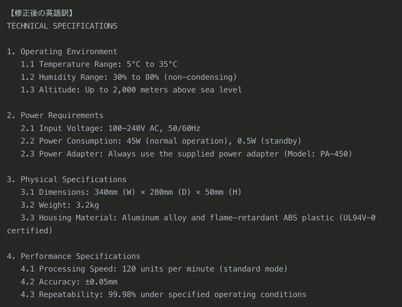This screenshot has width=402, height=307.
Task: Click the 2. Power Requirements heading
Action: click(55, 116)
